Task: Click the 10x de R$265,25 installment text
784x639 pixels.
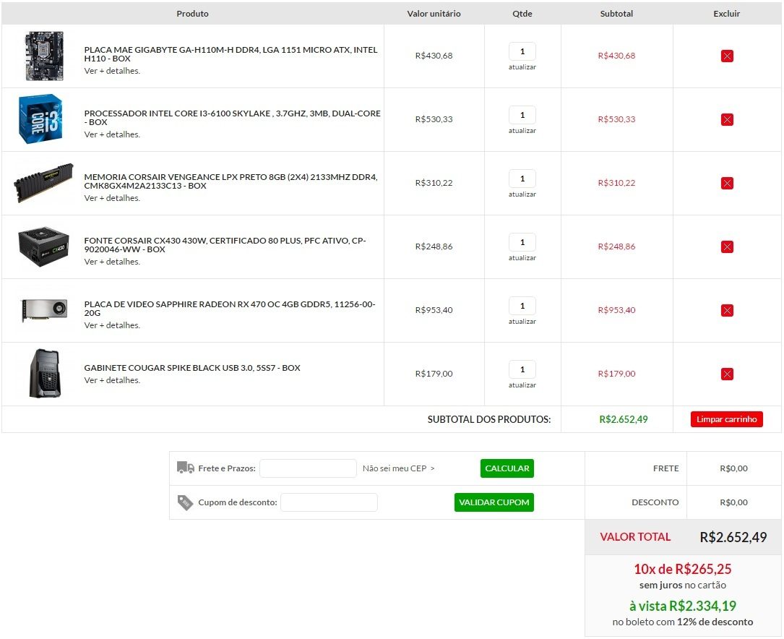Action: tap(683, 569)
